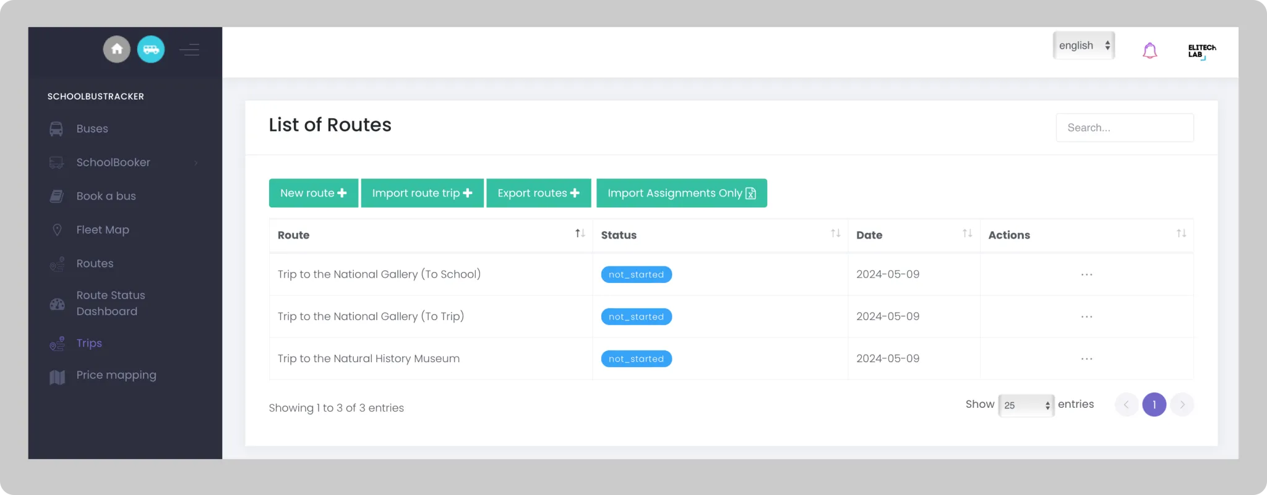Viewport: 1267px width, 495px height.
Task: Click Import Assignments Only button
Action: coord(681,193)
